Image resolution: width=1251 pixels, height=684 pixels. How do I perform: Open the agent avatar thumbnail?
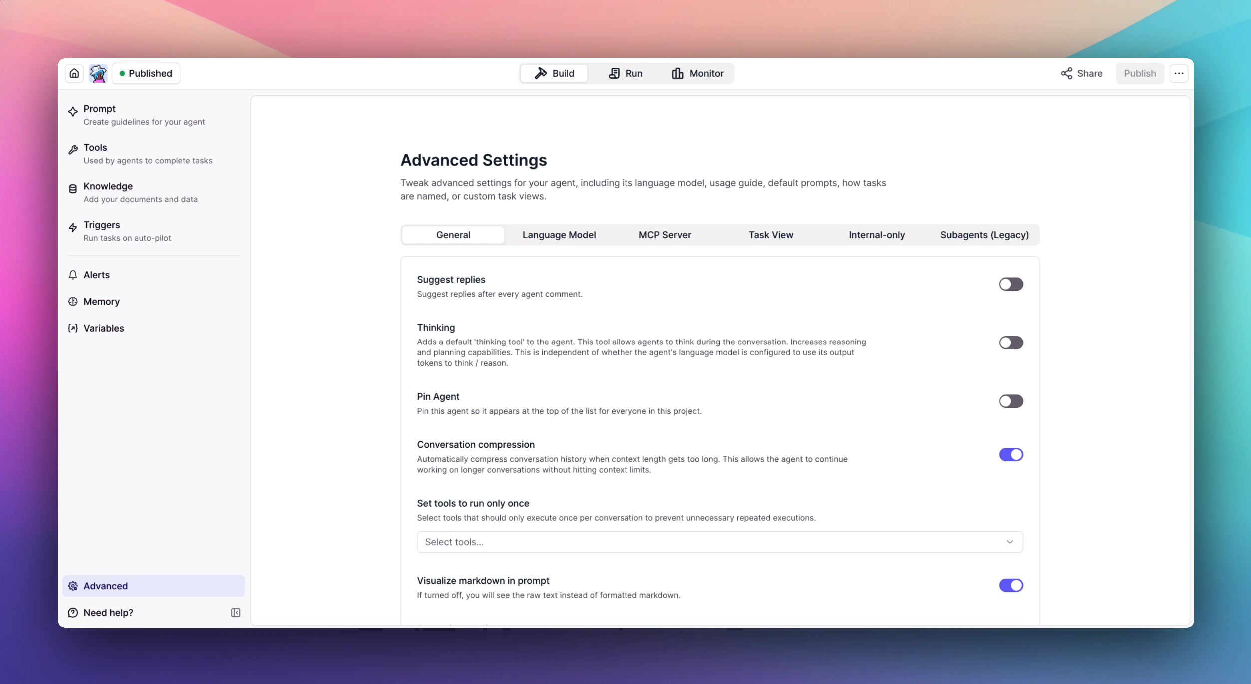click(98, 73)
